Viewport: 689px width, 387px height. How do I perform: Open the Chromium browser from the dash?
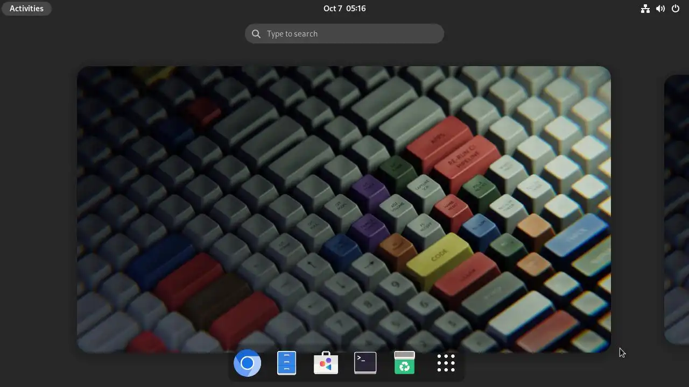pos(247,363)
